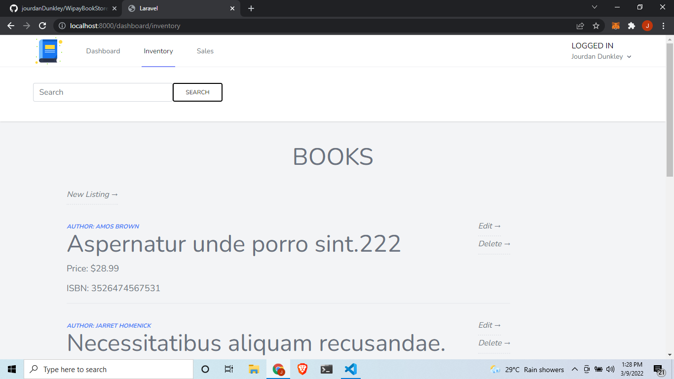Open the share icon in address bar
This screenshot has height=379, width=674.
[x=580, y=26]
